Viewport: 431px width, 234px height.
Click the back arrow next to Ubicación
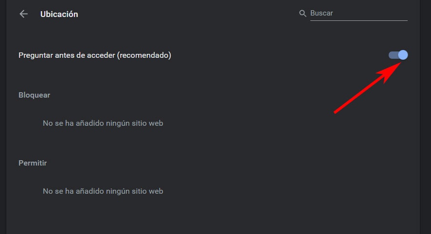(x=23, y=14)
